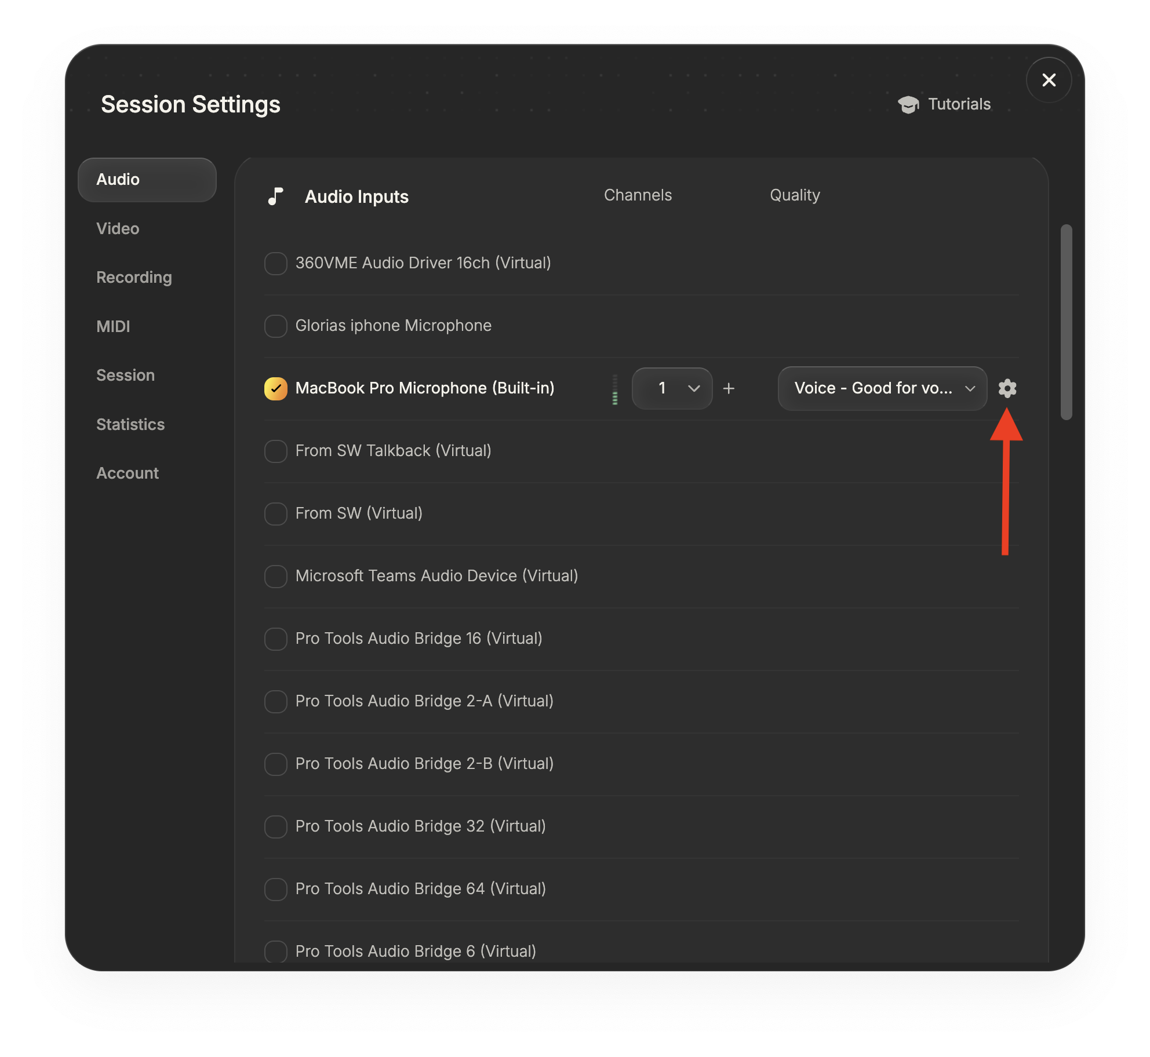Image resolution: width=1150 pixels, height=1057 pixels.
Task: Switch to the Account tab
Action: tap(128, 473)
